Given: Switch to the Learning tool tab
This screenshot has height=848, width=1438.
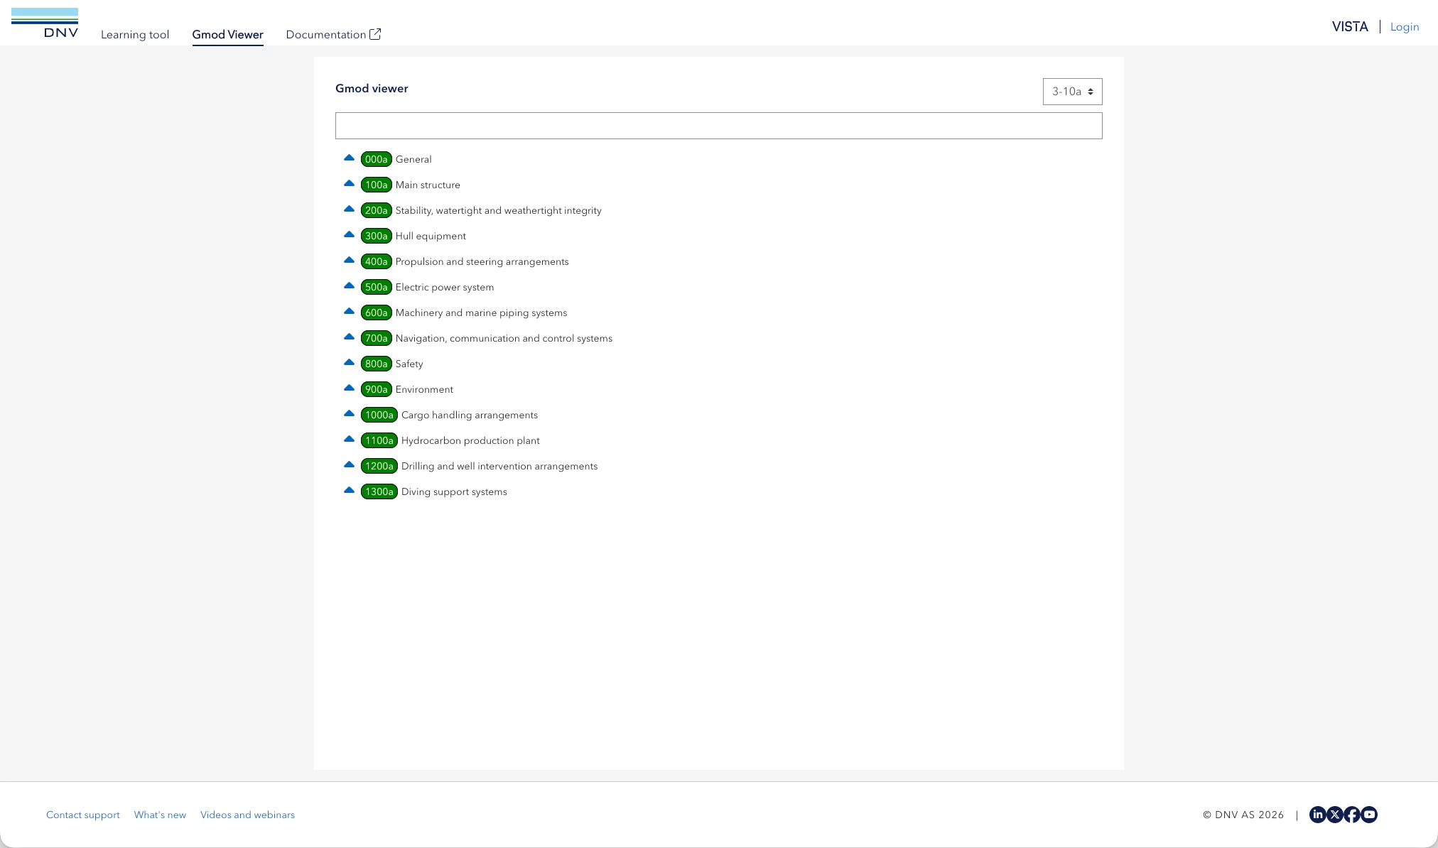Looking at the screenshot, I should [x=135, y=35].
